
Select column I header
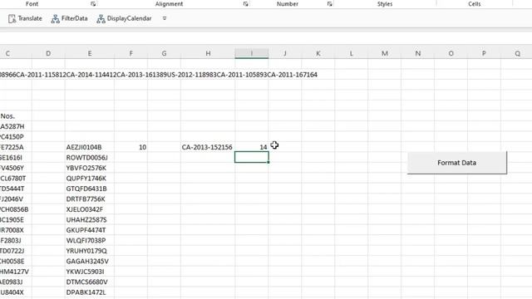pyautogui.click(x=251, y=53)
